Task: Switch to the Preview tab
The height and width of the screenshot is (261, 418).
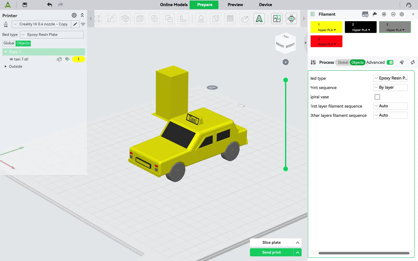Action: [x=235, y=5]
